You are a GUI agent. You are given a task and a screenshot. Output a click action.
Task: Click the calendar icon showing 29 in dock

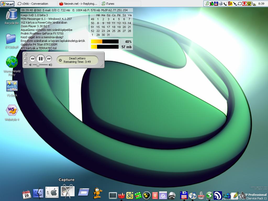(26, 194)
